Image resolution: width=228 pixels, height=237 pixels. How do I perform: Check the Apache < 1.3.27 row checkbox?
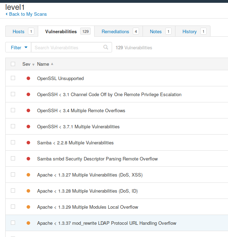point(13,174)
